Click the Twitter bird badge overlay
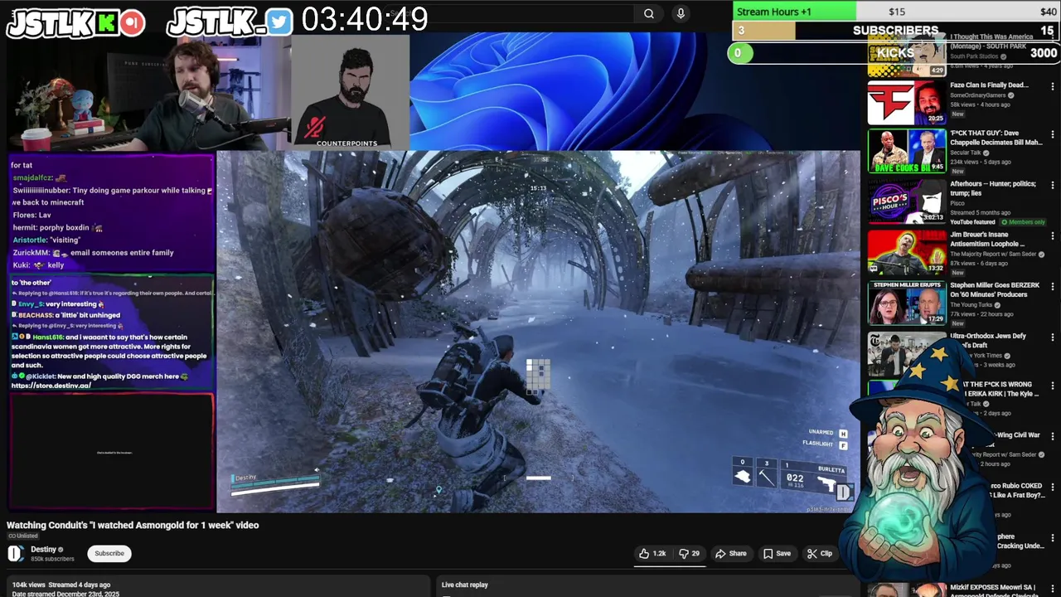This screenshot has width=1061, height=597. 279,23
